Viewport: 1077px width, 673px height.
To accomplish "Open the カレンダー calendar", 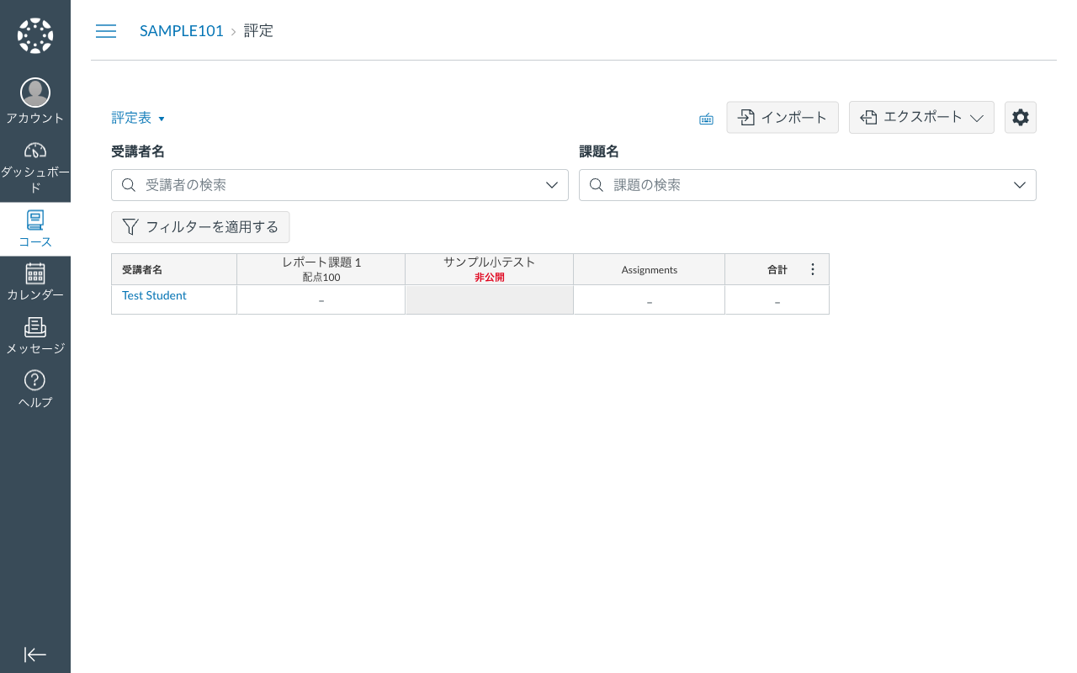I will pyautogui.click(x=34, y=280).
